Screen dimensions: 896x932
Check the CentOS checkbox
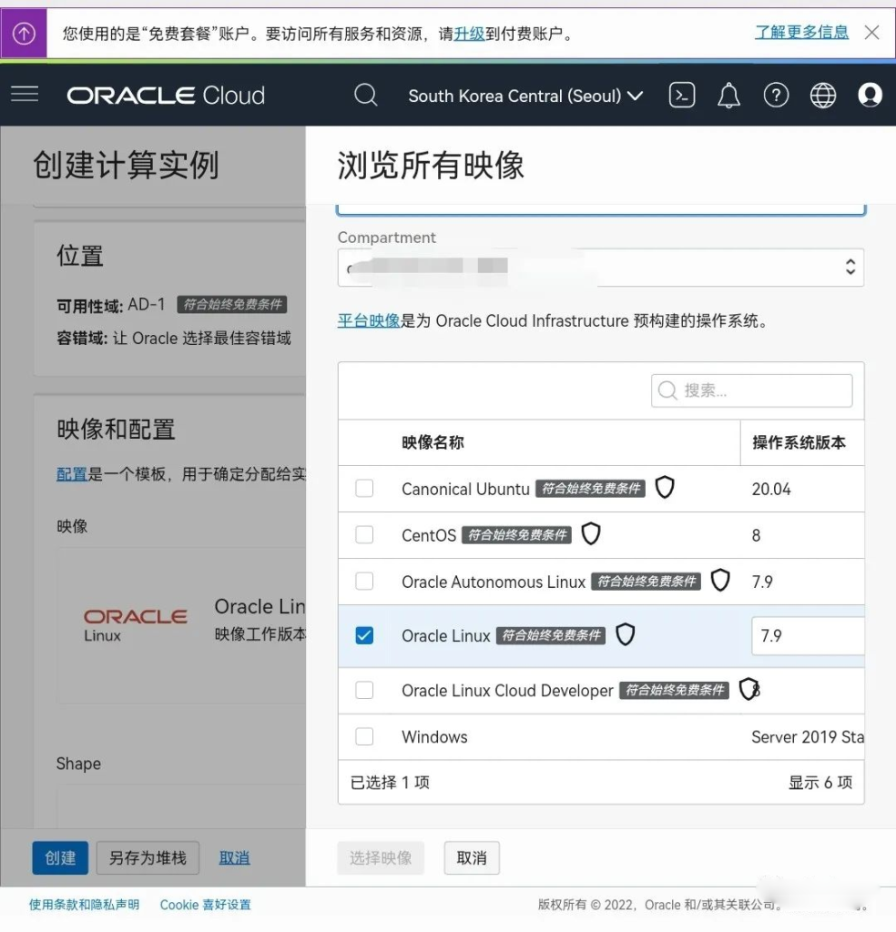364,534
